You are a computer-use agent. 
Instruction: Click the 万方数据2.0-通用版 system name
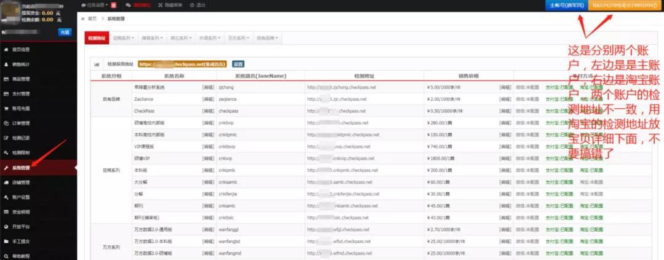point(152,229)
